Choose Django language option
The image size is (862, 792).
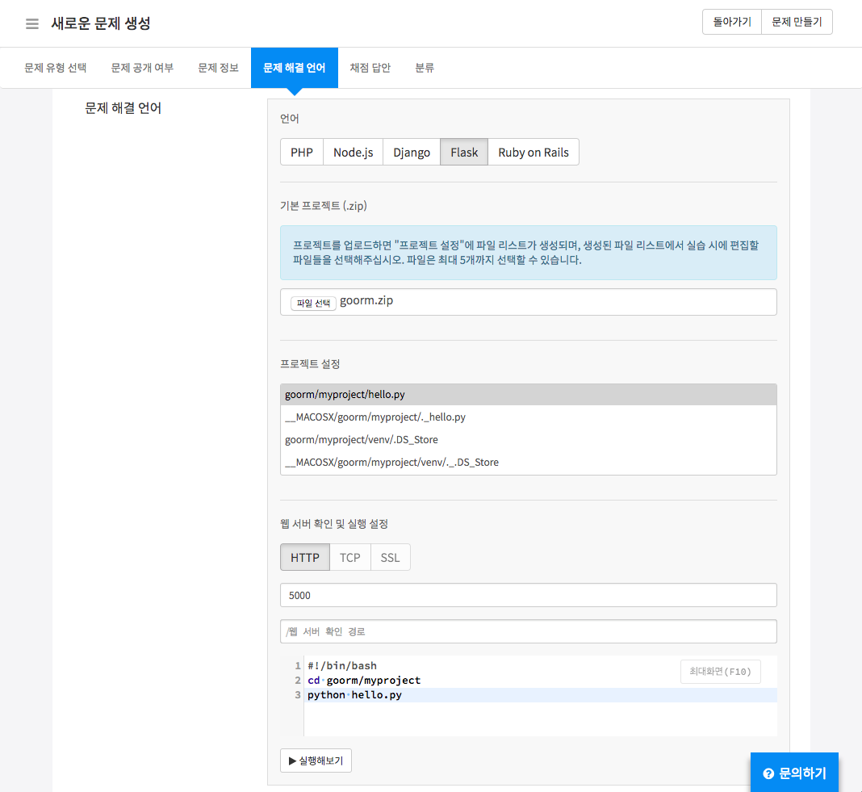pyautogui.click(x=412, y=152)
